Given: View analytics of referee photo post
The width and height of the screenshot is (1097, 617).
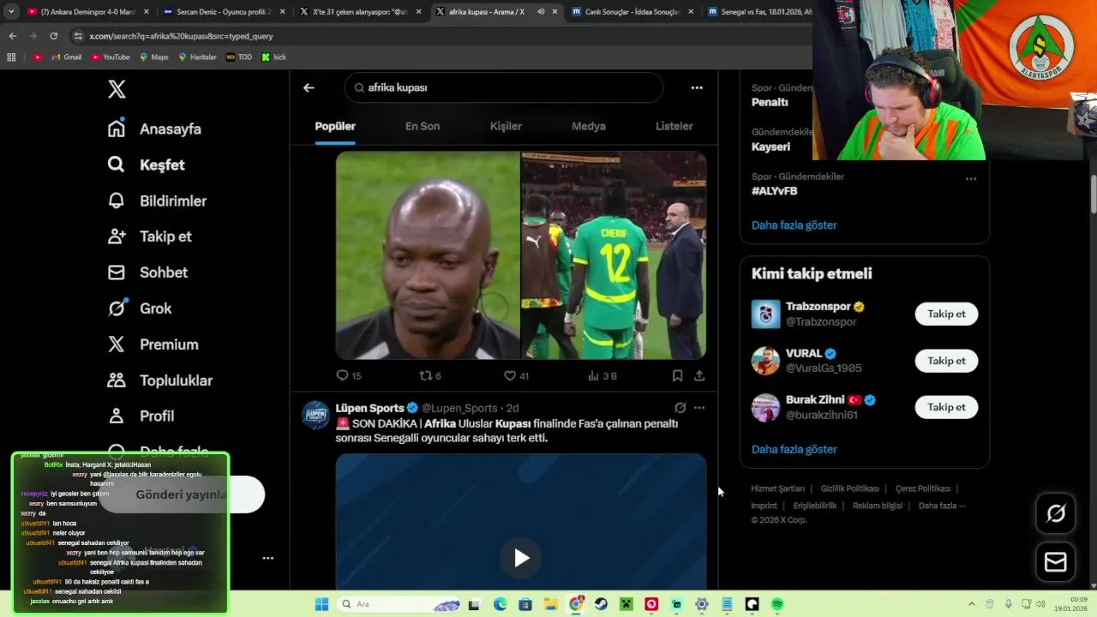Looking at the screenshot, I should (602, 375).
